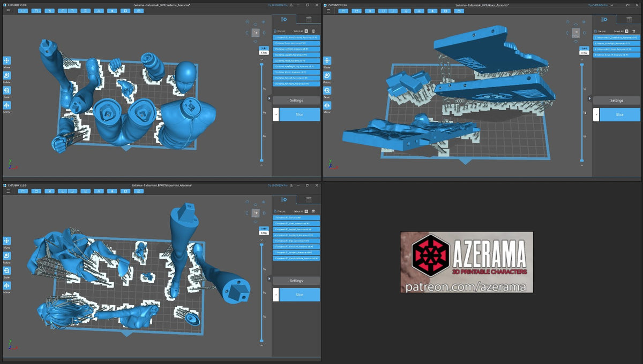Click the trash icon in Tatsumaki window file list

(x=313, y=211)
